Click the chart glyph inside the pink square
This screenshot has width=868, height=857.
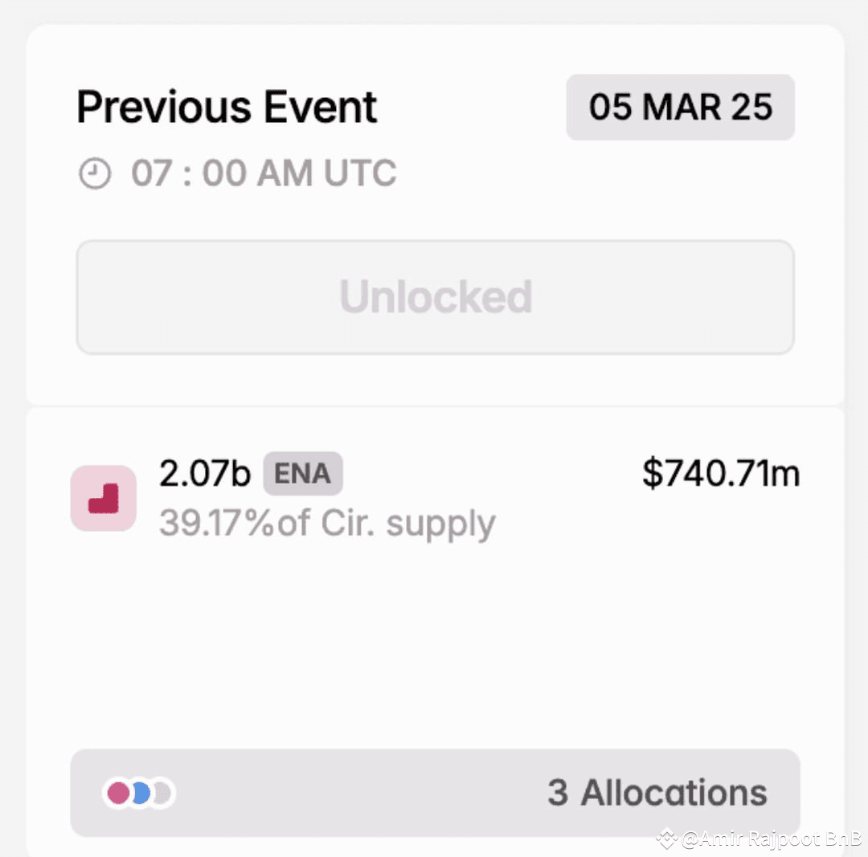(103, 498)
